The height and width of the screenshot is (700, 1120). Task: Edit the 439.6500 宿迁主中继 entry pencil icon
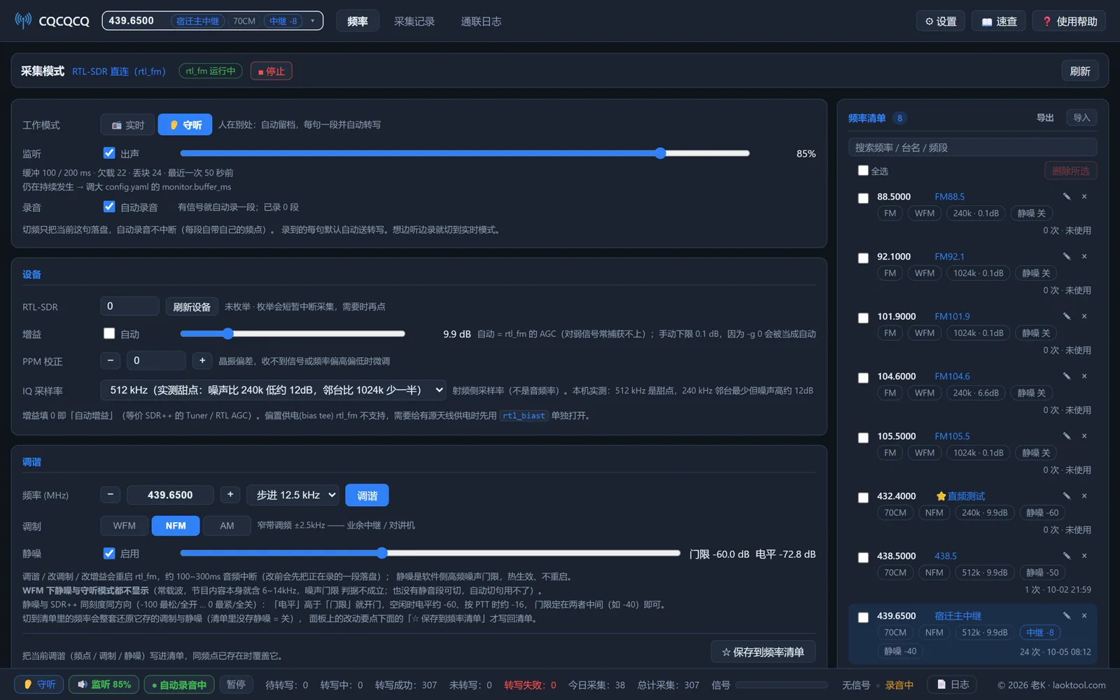click(x=1067, y=616)
